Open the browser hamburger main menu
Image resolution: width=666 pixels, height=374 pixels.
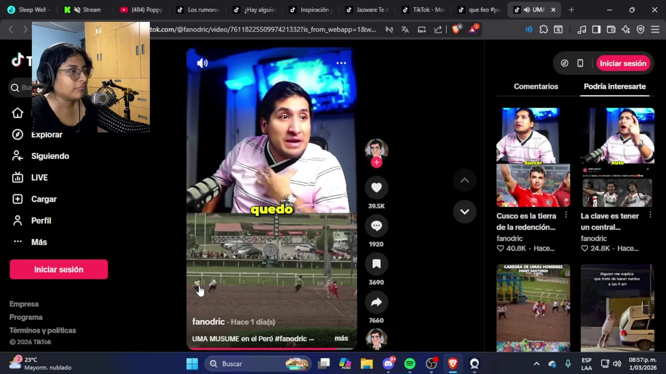click(x=655, y=30)
